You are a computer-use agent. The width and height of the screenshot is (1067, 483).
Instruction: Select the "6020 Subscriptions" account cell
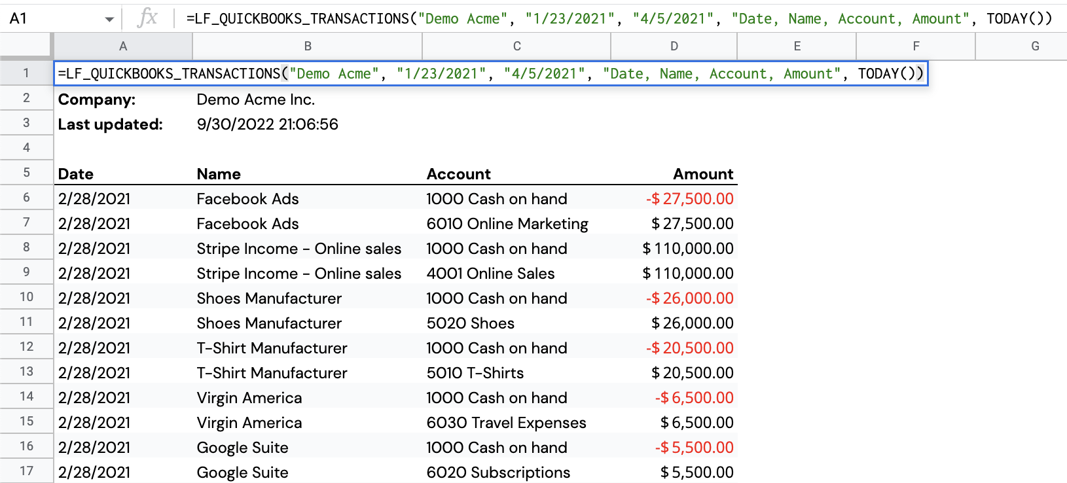tap(516, 472)
